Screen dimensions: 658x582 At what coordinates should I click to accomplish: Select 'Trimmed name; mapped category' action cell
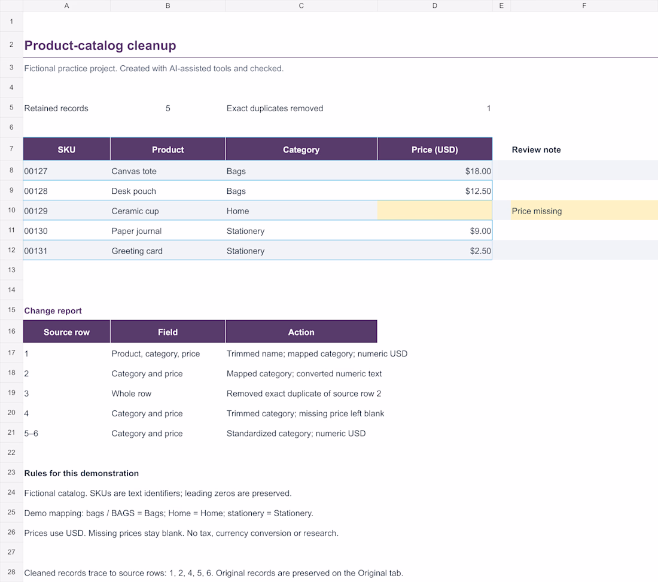click(x=317, y=354)
